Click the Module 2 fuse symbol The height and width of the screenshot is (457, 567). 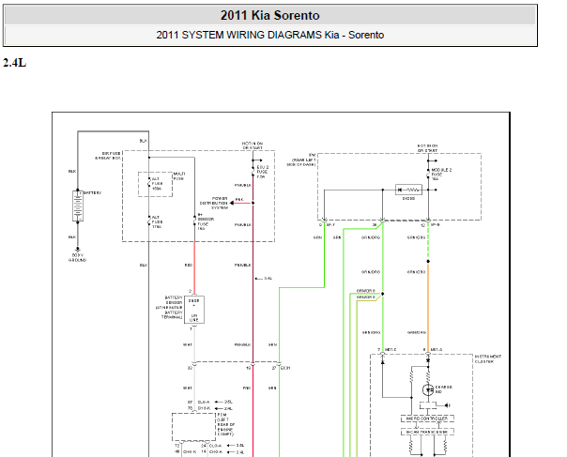[x=428, y=175]
